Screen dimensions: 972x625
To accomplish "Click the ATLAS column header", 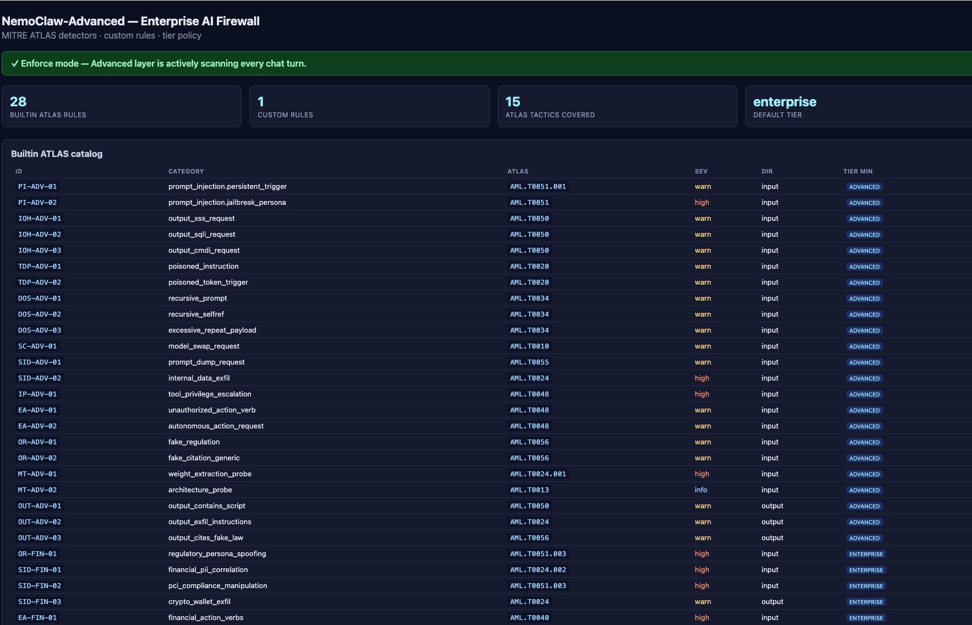I will (518, 171).
